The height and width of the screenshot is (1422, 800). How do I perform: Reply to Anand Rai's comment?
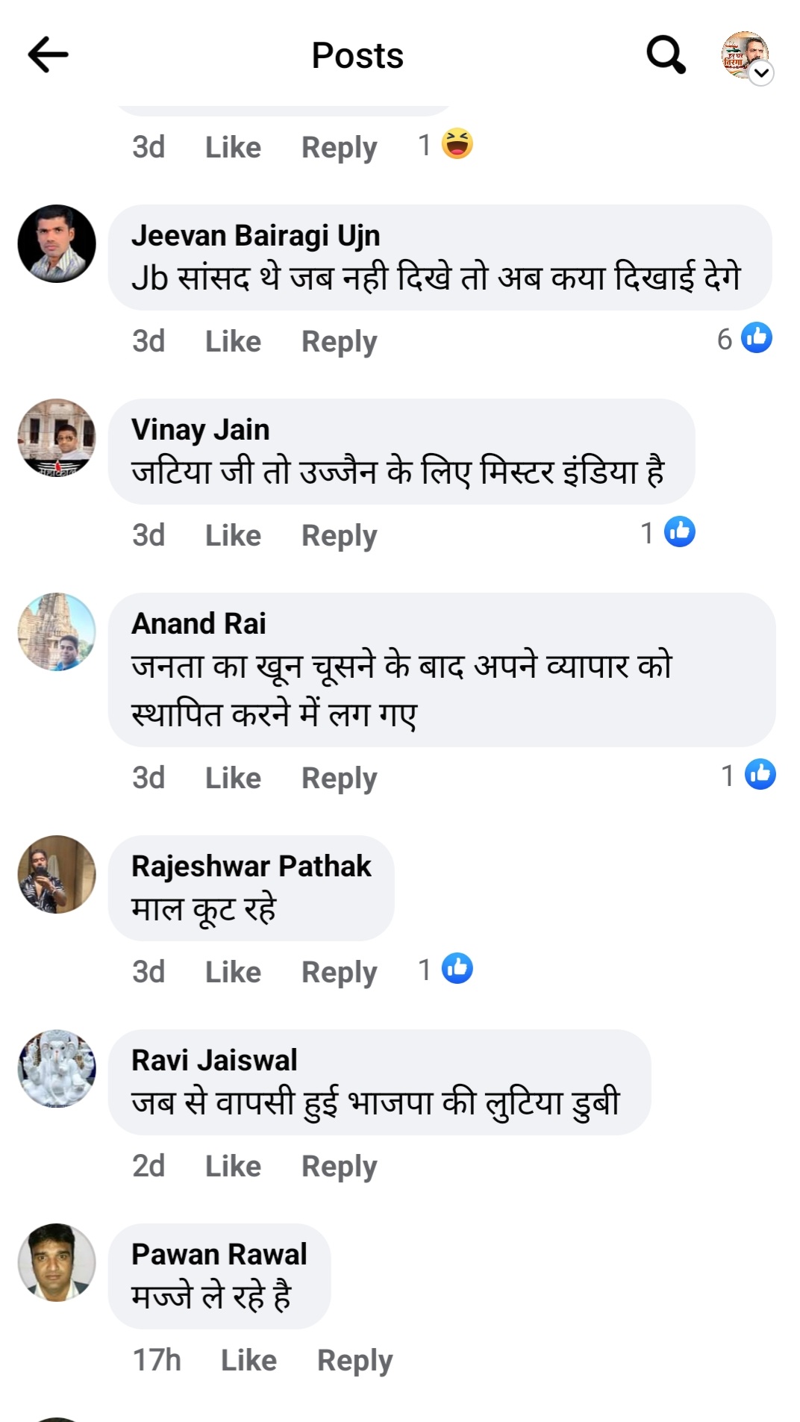[339, 779]
